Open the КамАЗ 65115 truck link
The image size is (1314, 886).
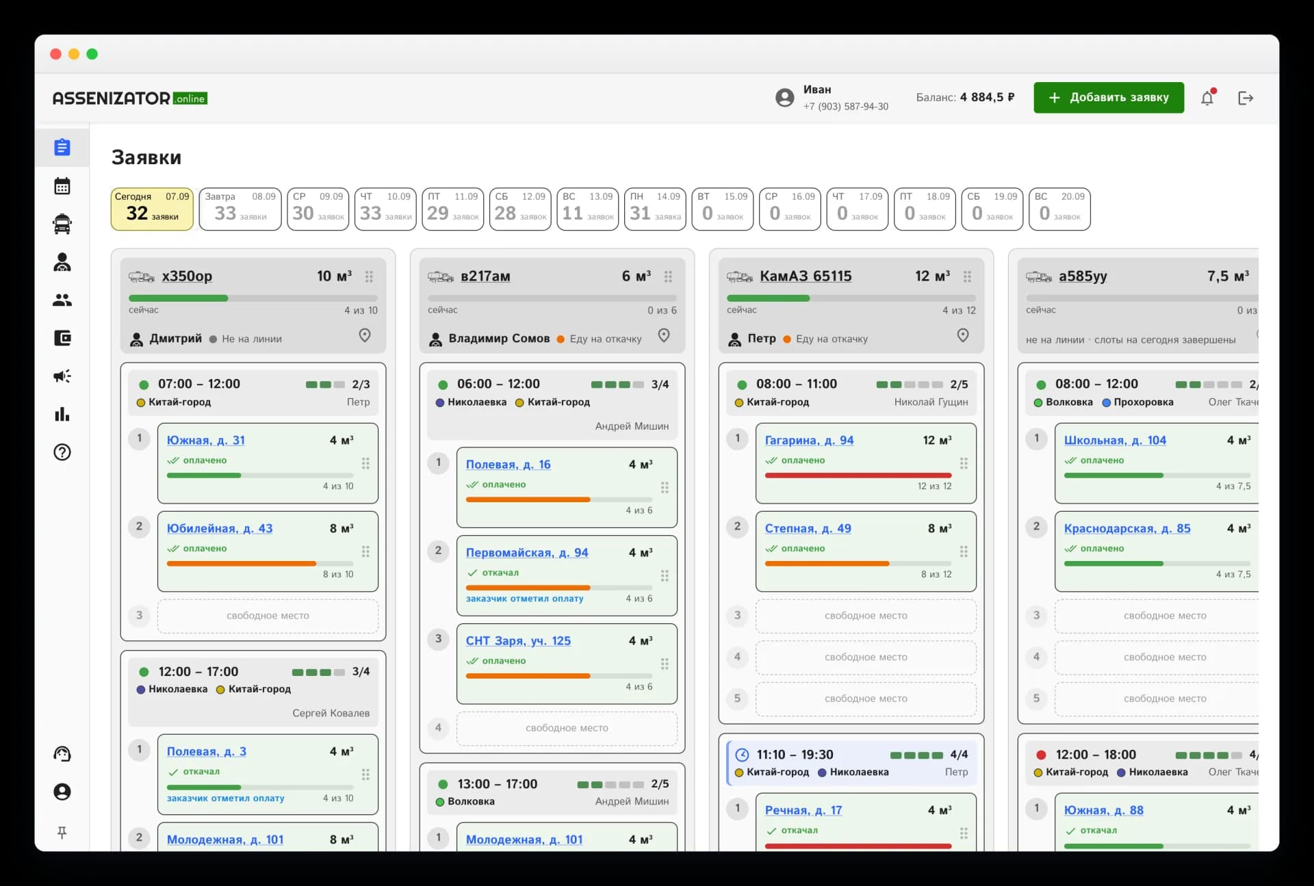click(806, 276)
